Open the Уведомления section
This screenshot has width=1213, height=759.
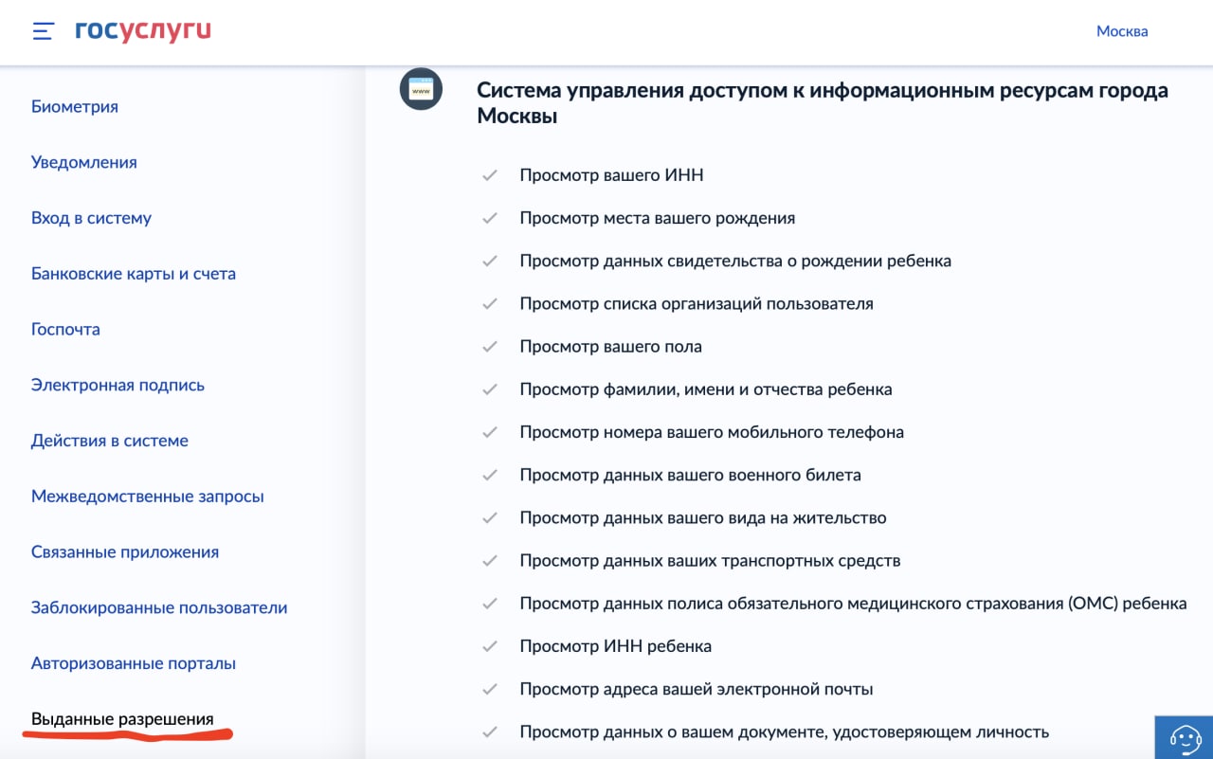click(84, 163)
